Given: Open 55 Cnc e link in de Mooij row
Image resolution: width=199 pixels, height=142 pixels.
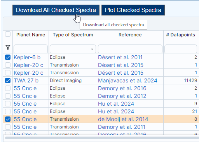Looking at the screenshot, I should [25, 119].
